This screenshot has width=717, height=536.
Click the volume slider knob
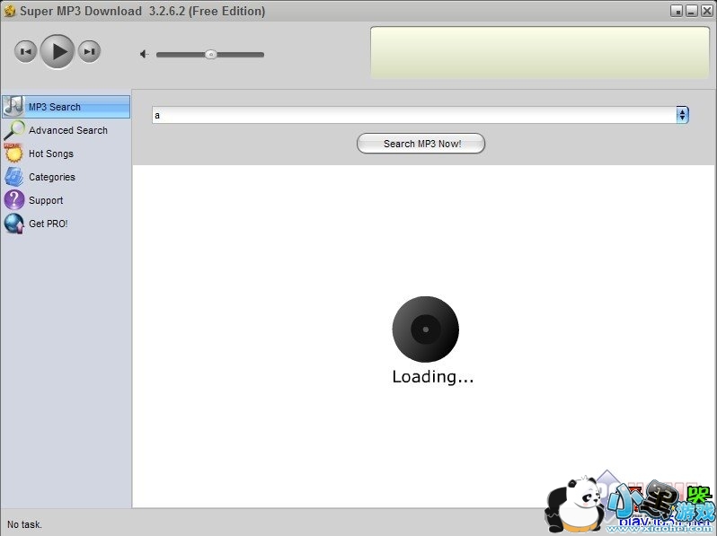(211, 55)
